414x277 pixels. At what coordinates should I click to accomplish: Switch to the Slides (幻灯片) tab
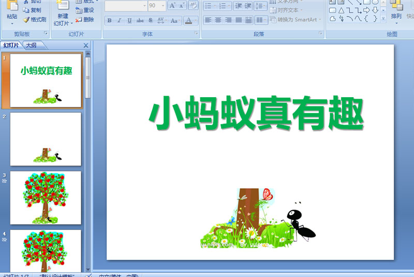[x=11, y=45]
